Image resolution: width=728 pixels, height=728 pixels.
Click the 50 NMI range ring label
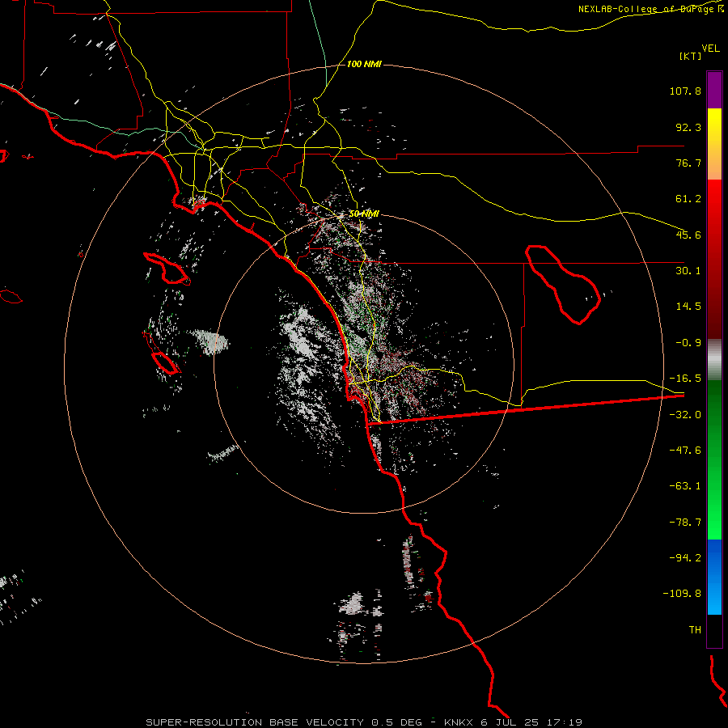coord(364,214)
